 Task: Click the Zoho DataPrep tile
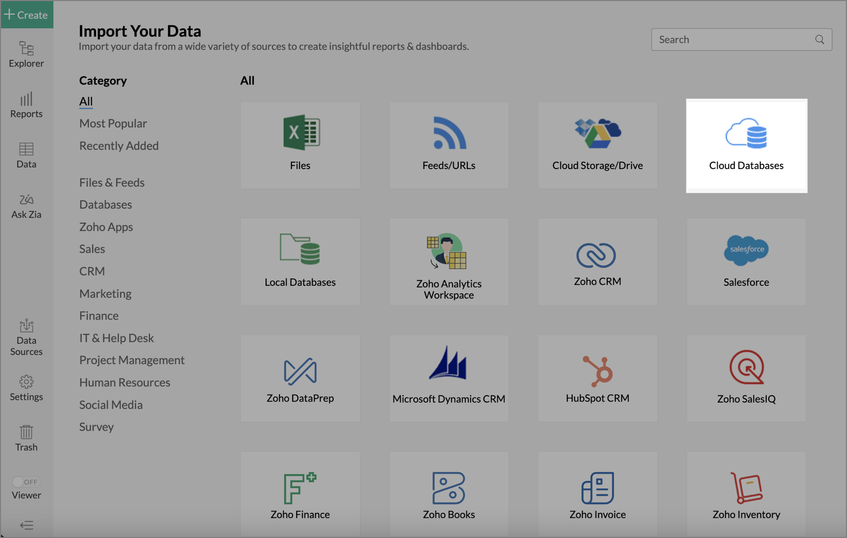tap(300, 378)
